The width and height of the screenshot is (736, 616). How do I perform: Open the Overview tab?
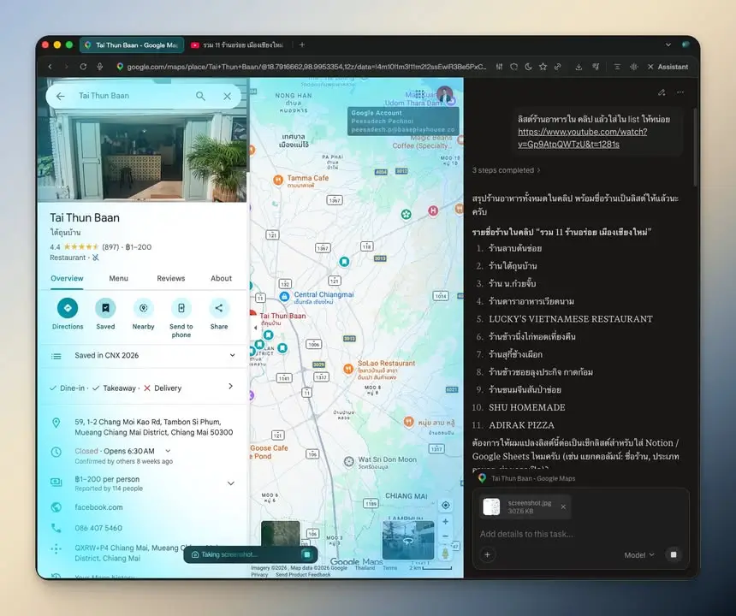coord(67,278)
